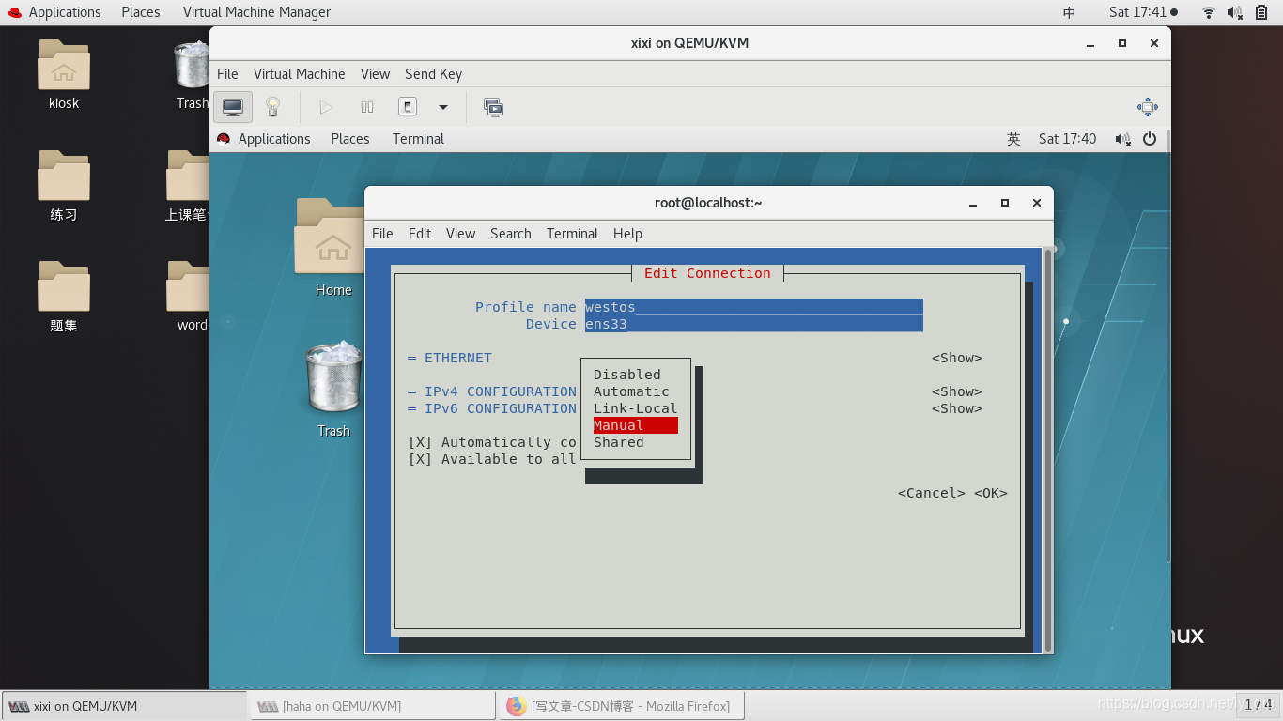
Task: Expand IPv6 CONFIGURATION with Show
Action: point(956,408)
